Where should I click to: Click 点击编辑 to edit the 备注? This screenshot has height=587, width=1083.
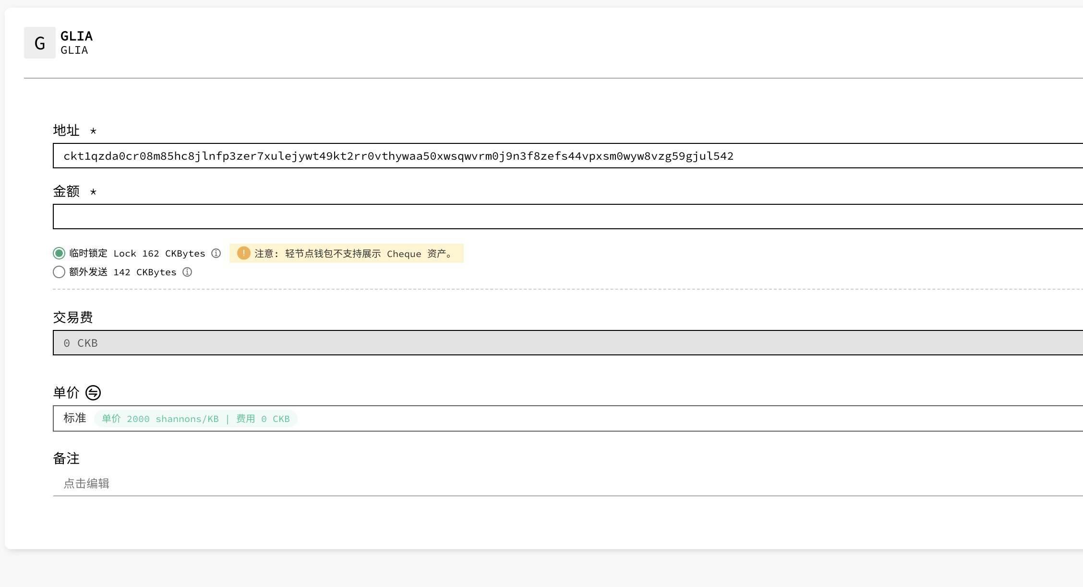tap(568, 483)
